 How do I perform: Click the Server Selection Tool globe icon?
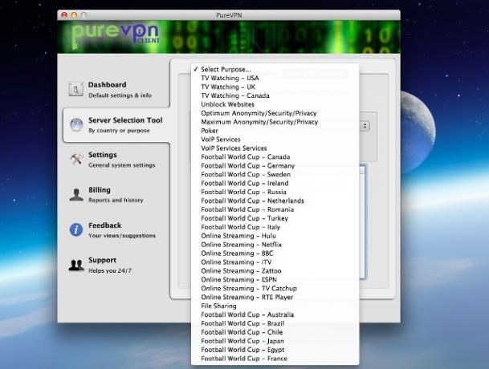coord(76,125)
